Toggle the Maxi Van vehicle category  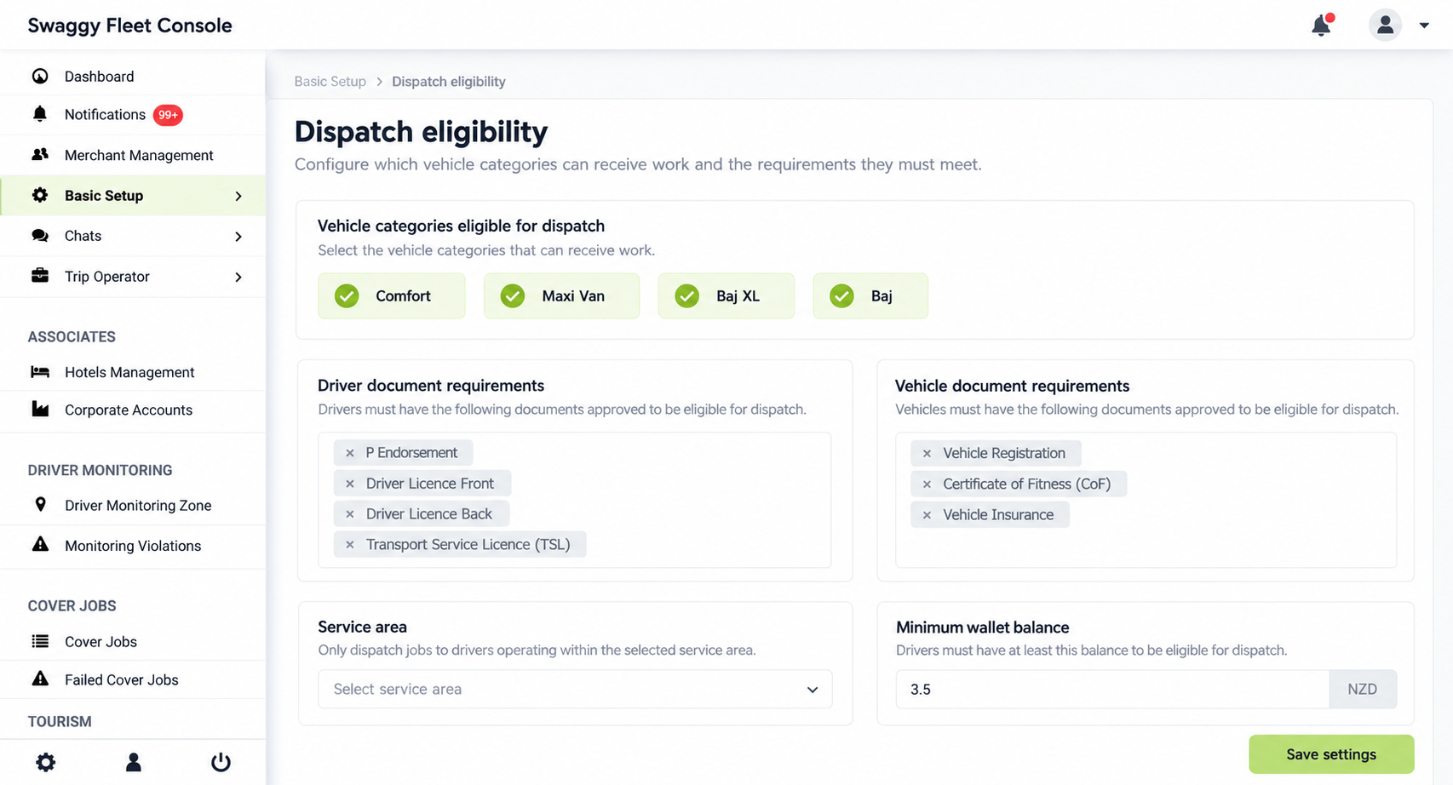561,296
